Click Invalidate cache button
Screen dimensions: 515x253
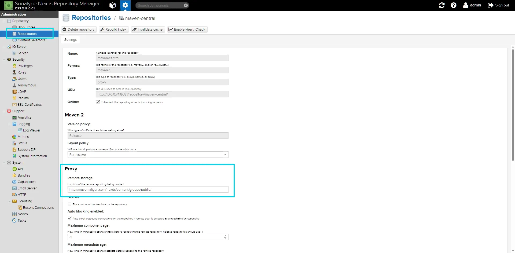tap(148, 30)
